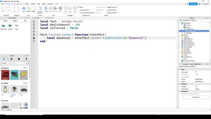Click the Collaborate button
The width and height of the screenshot is (211, 119).
point(193,4)
